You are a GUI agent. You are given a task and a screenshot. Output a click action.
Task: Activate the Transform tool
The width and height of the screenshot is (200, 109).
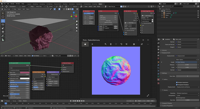3,32
